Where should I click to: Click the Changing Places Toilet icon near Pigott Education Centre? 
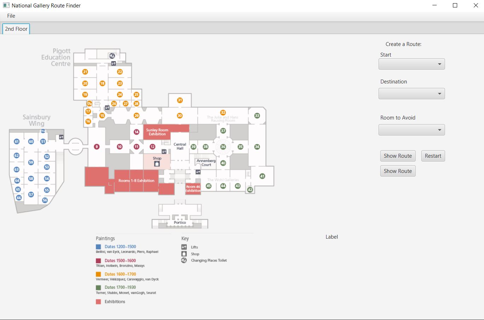pos(112,56)
